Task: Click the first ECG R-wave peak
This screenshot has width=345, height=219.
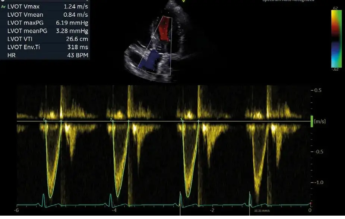Action: [x=44, y=196]
